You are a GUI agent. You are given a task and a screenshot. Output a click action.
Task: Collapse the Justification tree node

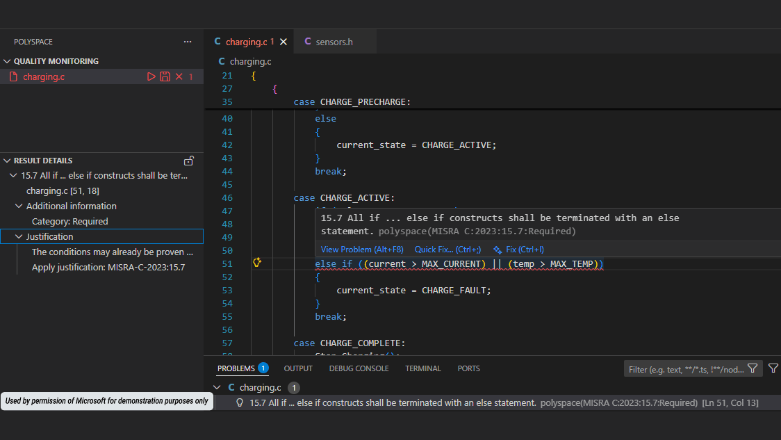click(x=19, y=237)
